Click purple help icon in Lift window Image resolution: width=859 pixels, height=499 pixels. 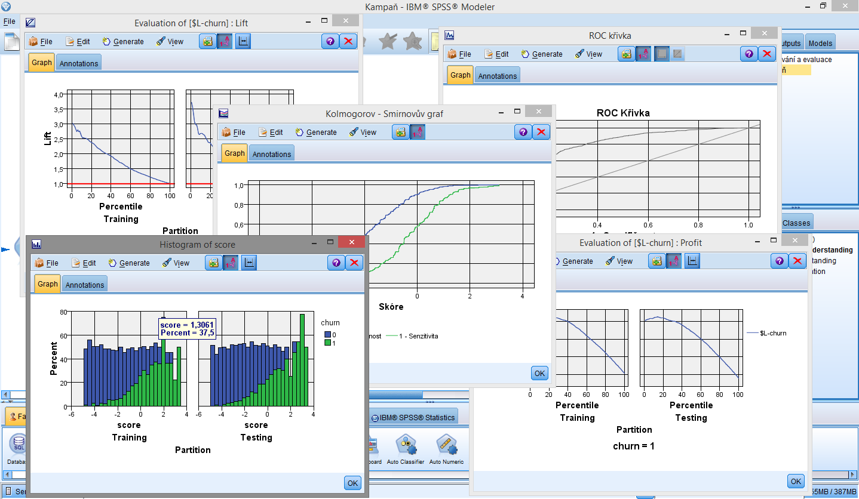pyautogui.click(x=330, y=41)
